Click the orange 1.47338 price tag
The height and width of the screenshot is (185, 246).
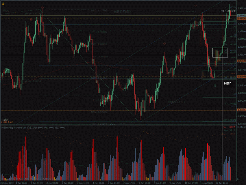pyautogui.click(x=241, y=19)
